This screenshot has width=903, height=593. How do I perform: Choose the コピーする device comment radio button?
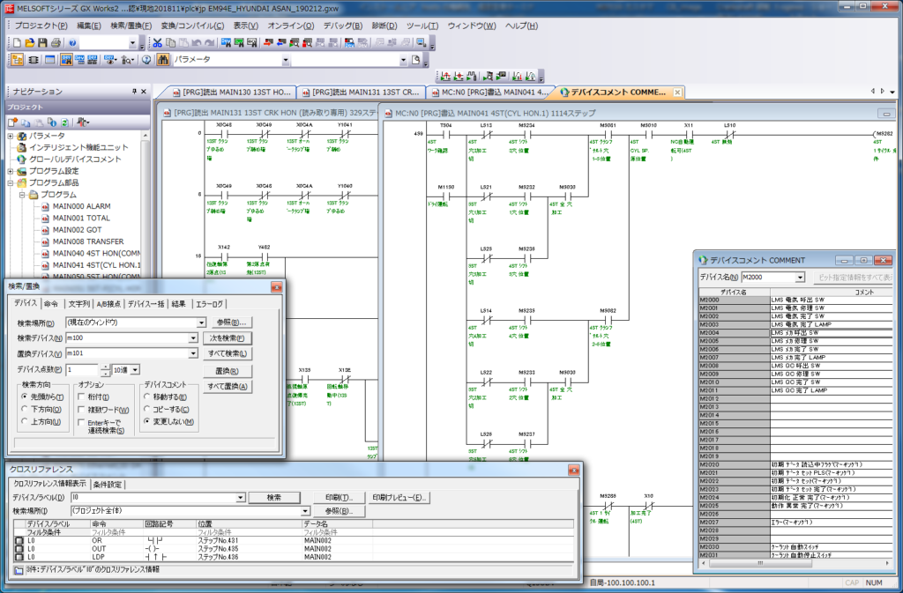click(148, 410)
